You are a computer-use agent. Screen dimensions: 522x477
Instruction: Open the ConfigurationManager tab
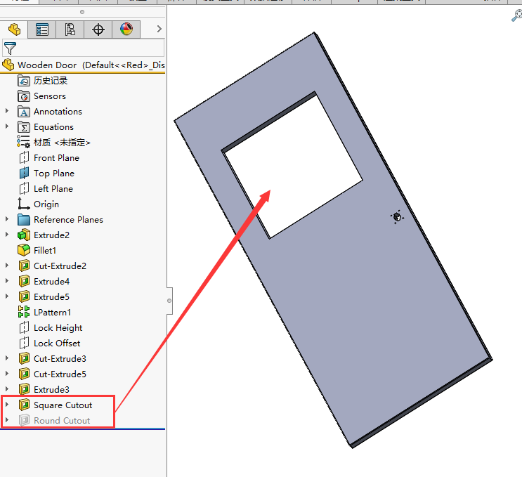(x=70, y=29)
